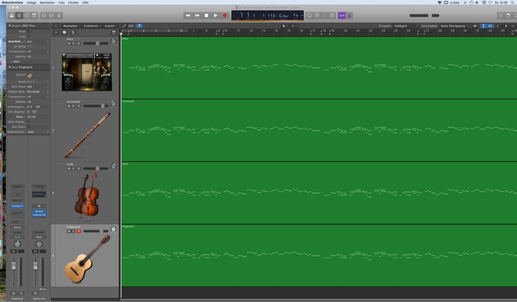Image resolution: width=517 pixels, height=302 pixels.
Task: Disable the red record-enable on Fingerpick
Action: pos(78,231)
